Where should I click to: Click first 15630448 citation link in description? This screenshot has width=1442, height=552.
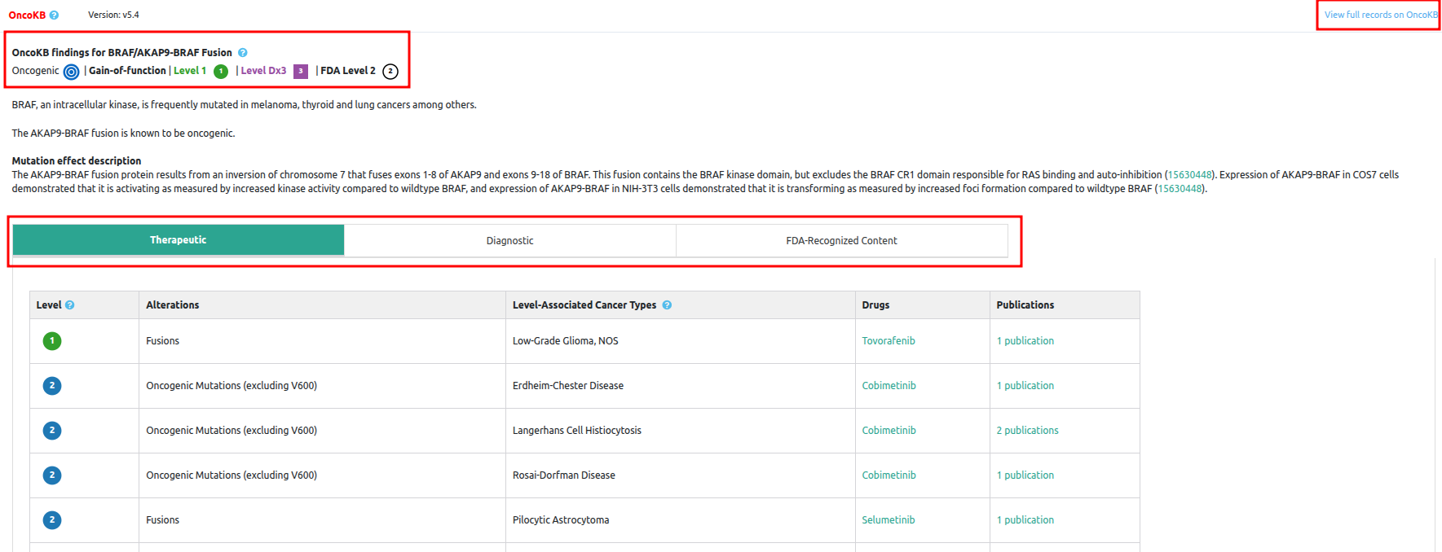point(1189,175)
